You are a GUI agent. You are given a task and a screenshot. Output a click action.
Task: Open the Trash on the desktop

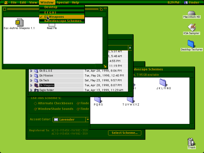point(191,142)
